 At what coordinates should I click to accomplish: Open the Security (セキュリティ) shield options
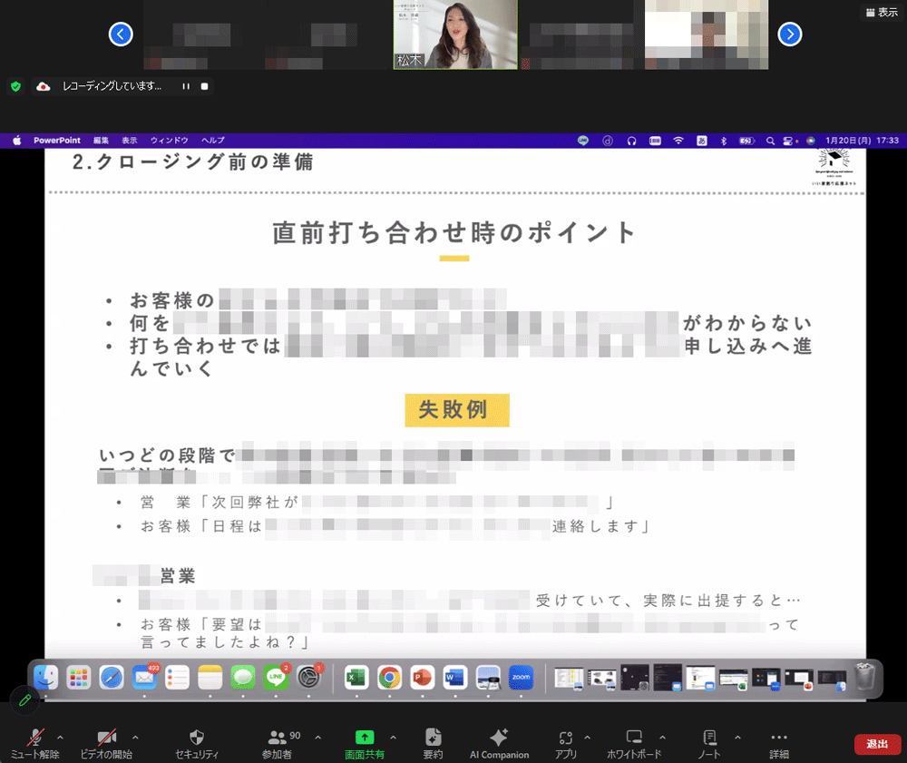197,742
